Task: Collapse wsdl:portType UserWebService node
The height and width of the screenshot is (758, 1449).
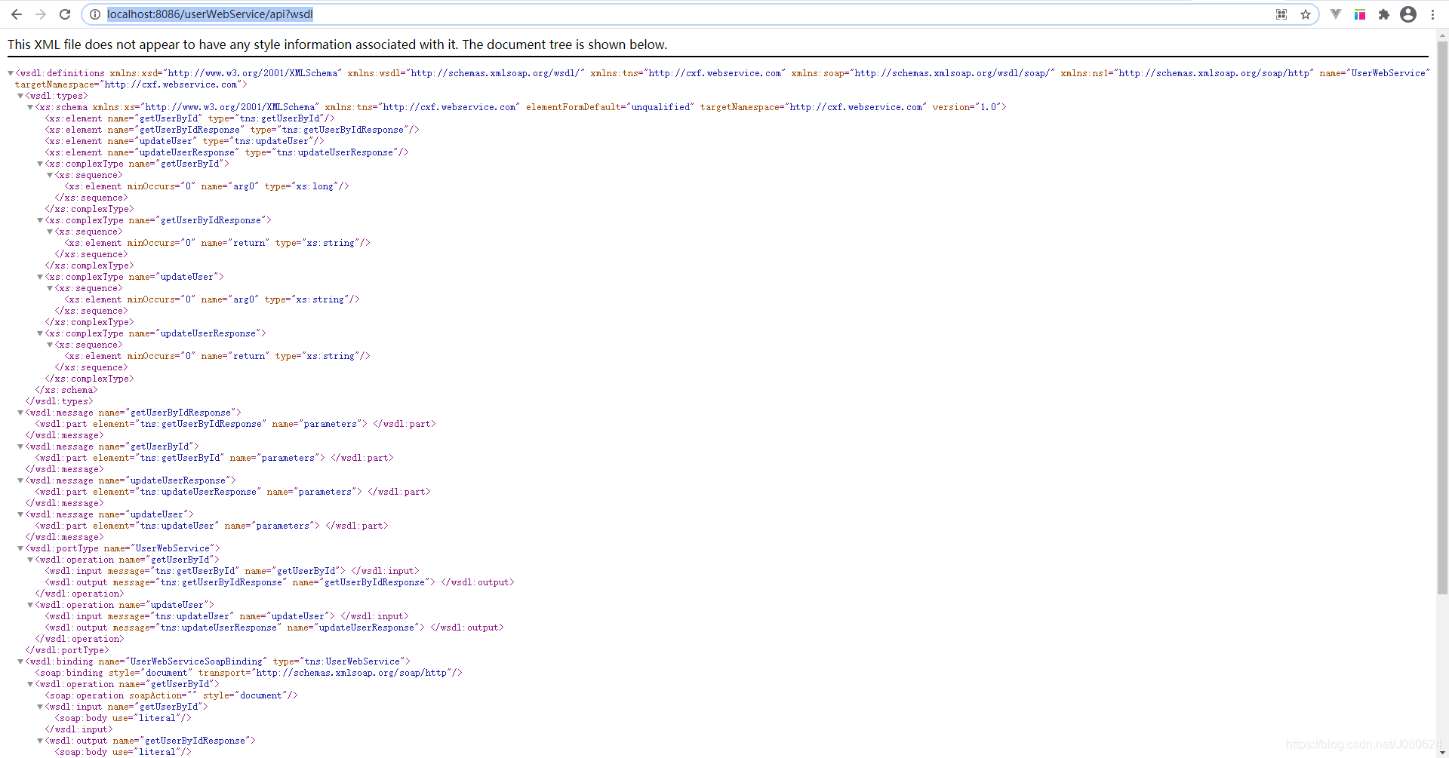Action: (20, 548)
